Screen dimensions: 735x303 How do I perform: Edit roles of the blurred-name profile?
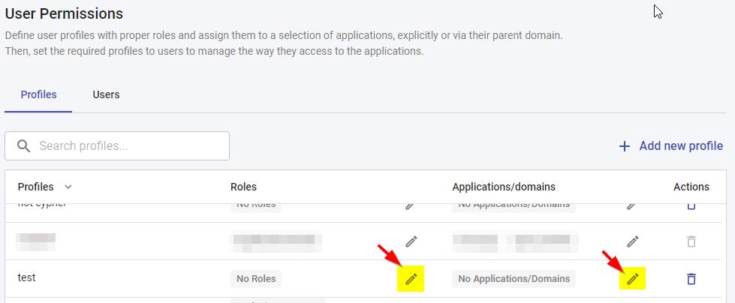click(411, 241)
